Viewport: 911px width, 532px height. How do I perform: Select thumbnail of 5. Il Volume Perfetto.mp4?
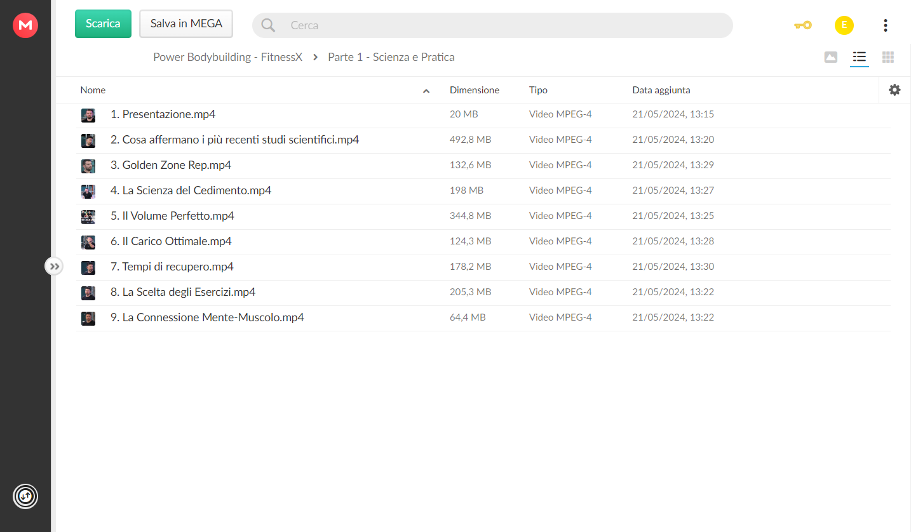88,216
